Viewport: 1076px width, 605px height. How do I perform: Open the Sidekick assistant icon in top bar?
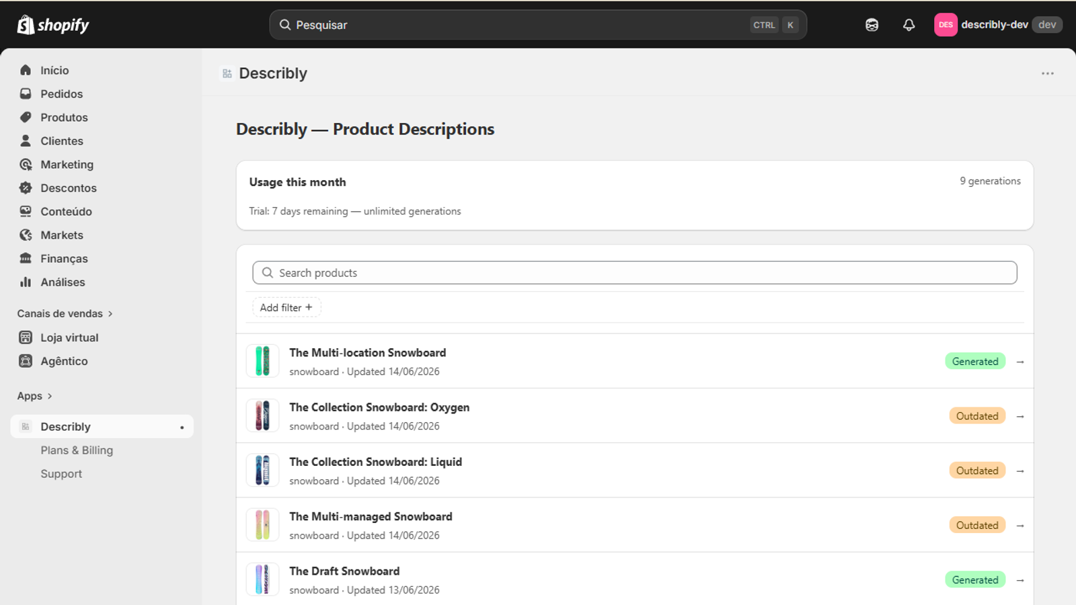(872, 25)
